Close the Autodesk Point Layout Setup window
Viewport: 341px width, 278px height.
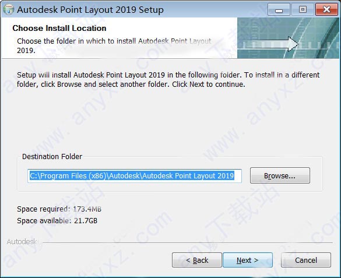(x=326, y=9)
